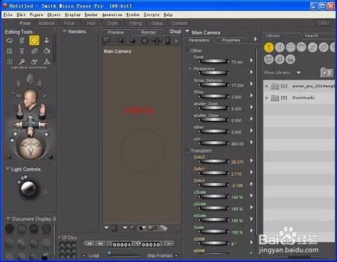Select the highlighted yellow Translate/Pull tool
This screenshot has width=337, height=262.
pos(34,41)
